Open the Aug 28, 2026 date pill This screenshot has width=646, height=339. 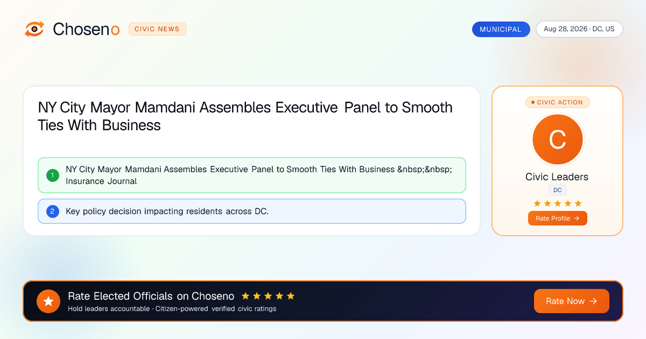coord(579,29)
